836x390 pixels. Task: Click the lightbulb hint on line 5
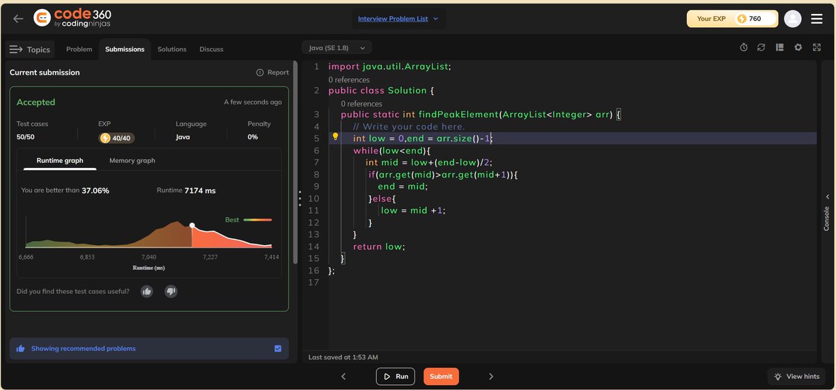pyautogui.click(x=335, y=138)
